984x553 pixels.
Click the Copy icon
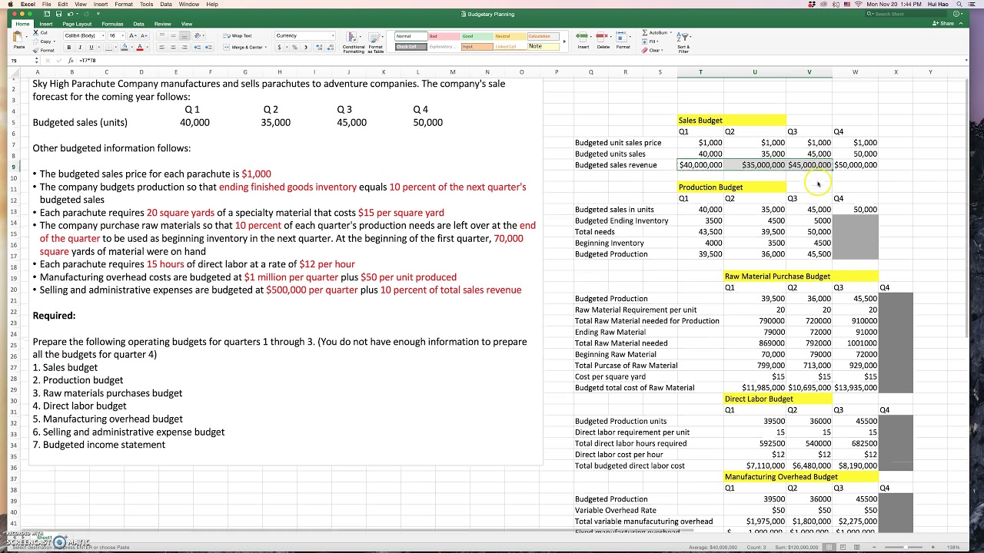(36, 41)
